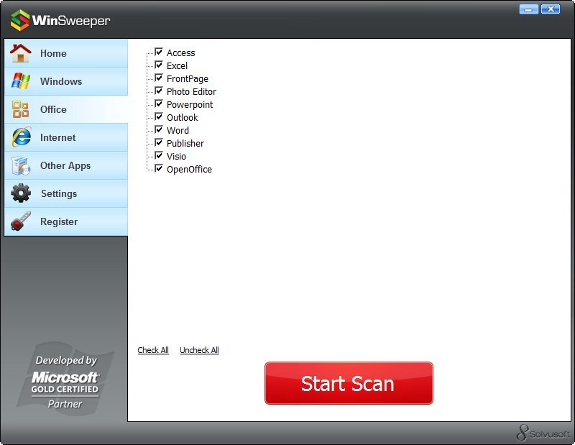Select the Visio text label
575x445 pixels.
(176, 156)
